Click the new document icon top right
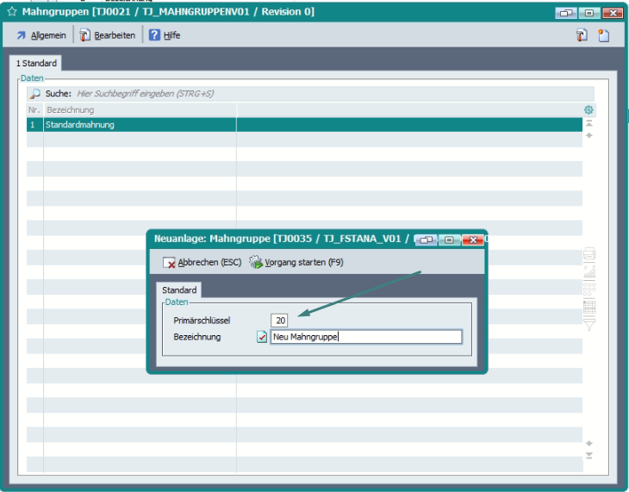The image size is (629, 492). pyautogui.click(x=604, y=35)
